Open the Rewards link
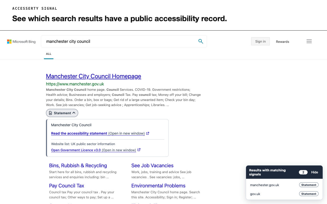Image resolution: width=327 pixels, height=204 pixels. tap(283, 42)
